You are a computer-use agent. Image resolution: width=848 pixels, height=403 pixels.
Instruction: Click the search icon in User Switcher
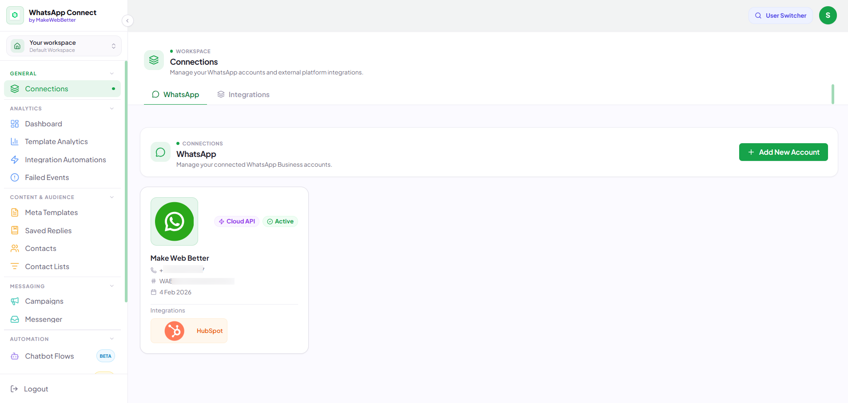758,16
